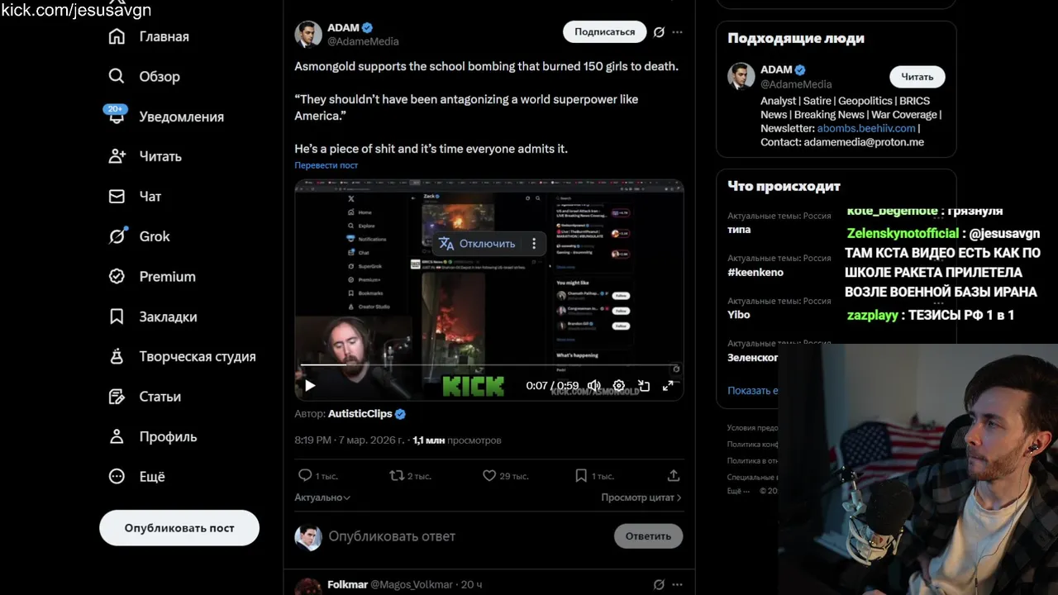Toggle fullscreen on the video player
The width and height of the screenshot is (1058, 595).
(668, 386)
